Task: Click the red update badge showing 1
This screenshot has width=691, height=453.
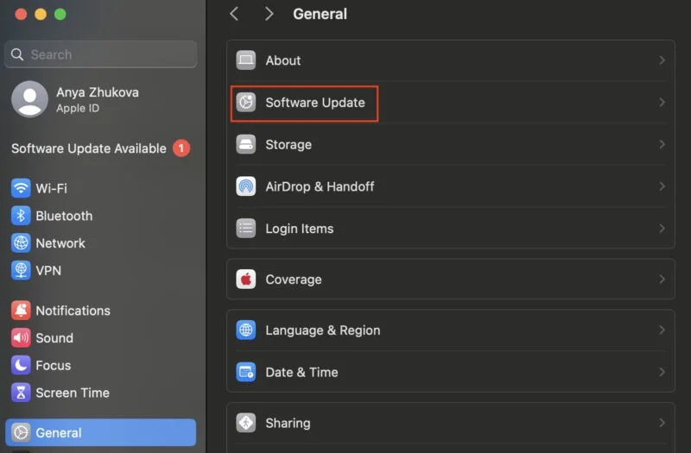Action: [x=181, y=148]
